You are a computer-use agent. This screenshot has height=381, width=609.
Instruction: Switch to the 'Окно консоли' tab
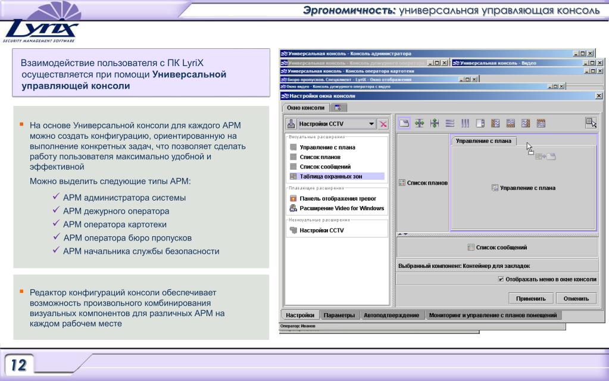[305, 108]
